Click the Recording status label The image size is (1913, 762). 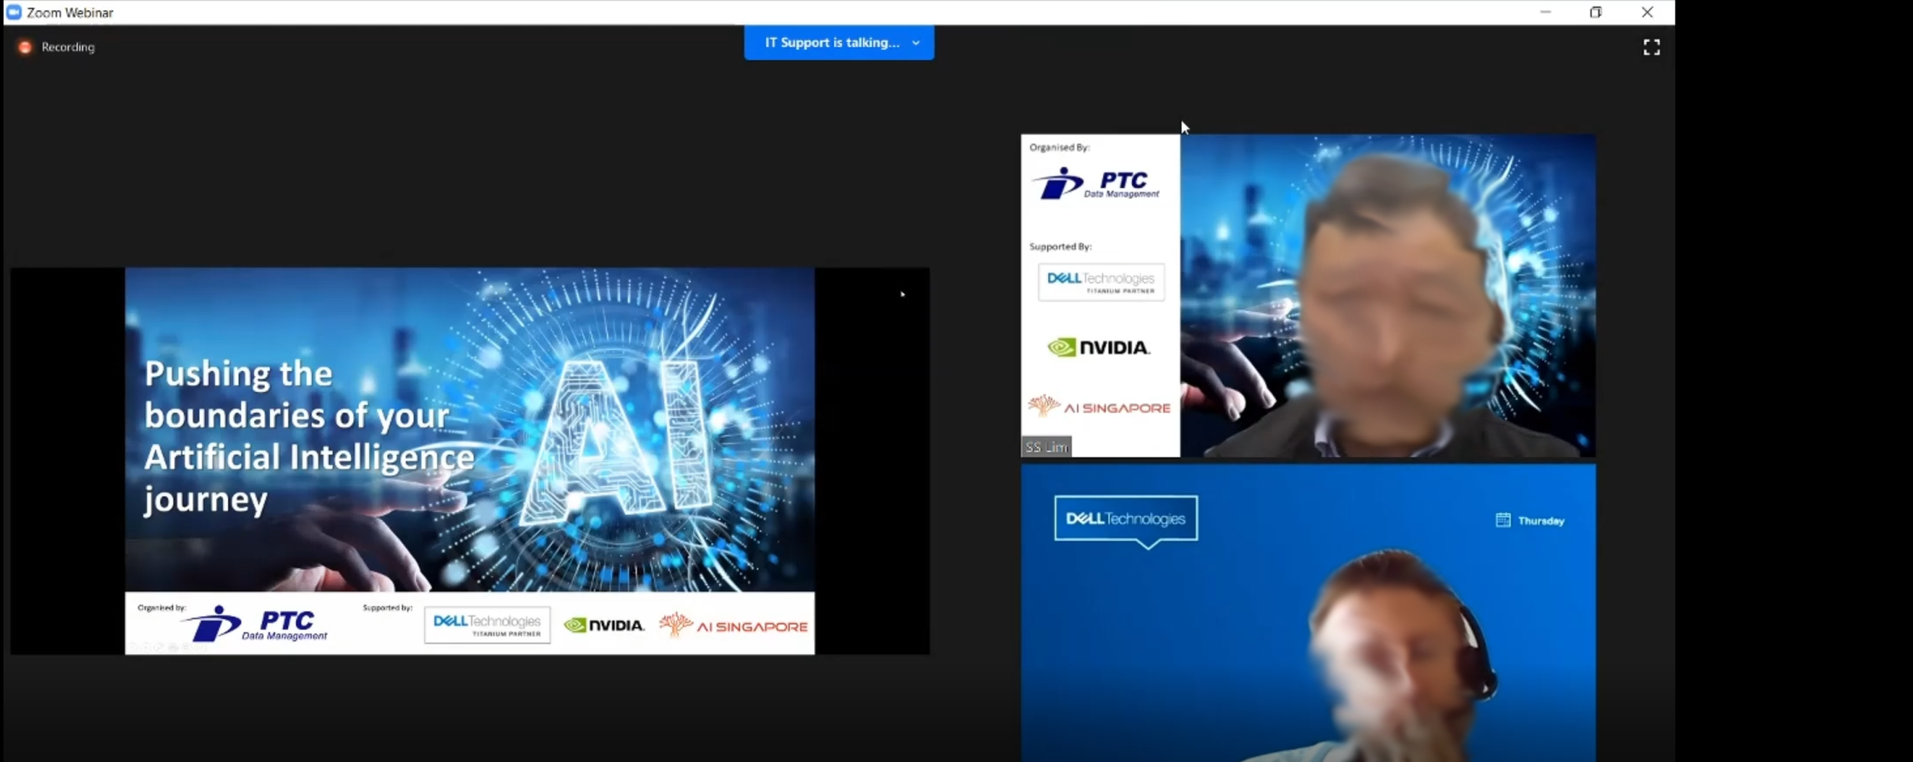[67, 47]
